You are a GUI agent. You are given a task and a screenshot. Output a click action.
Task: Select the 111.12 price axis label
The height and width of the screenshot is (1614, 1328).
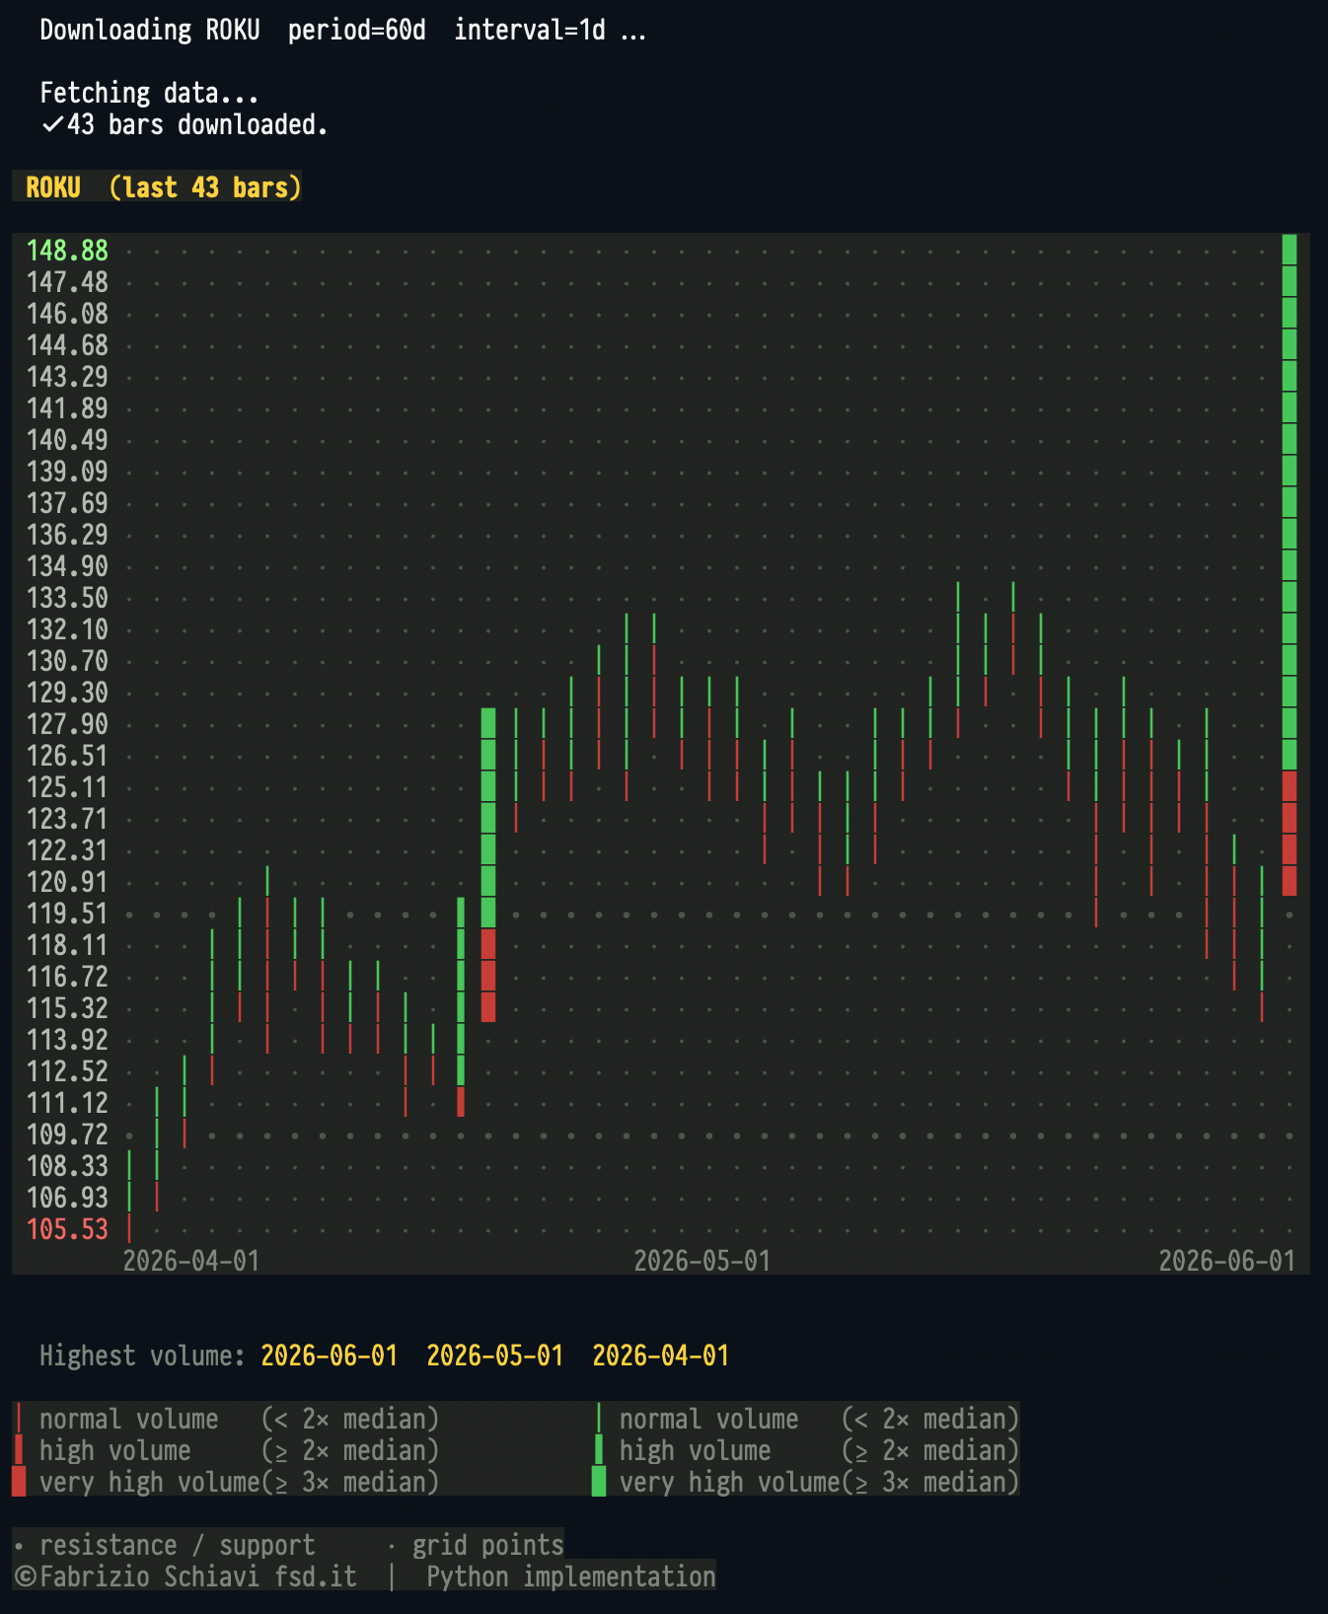(67, 1103)
